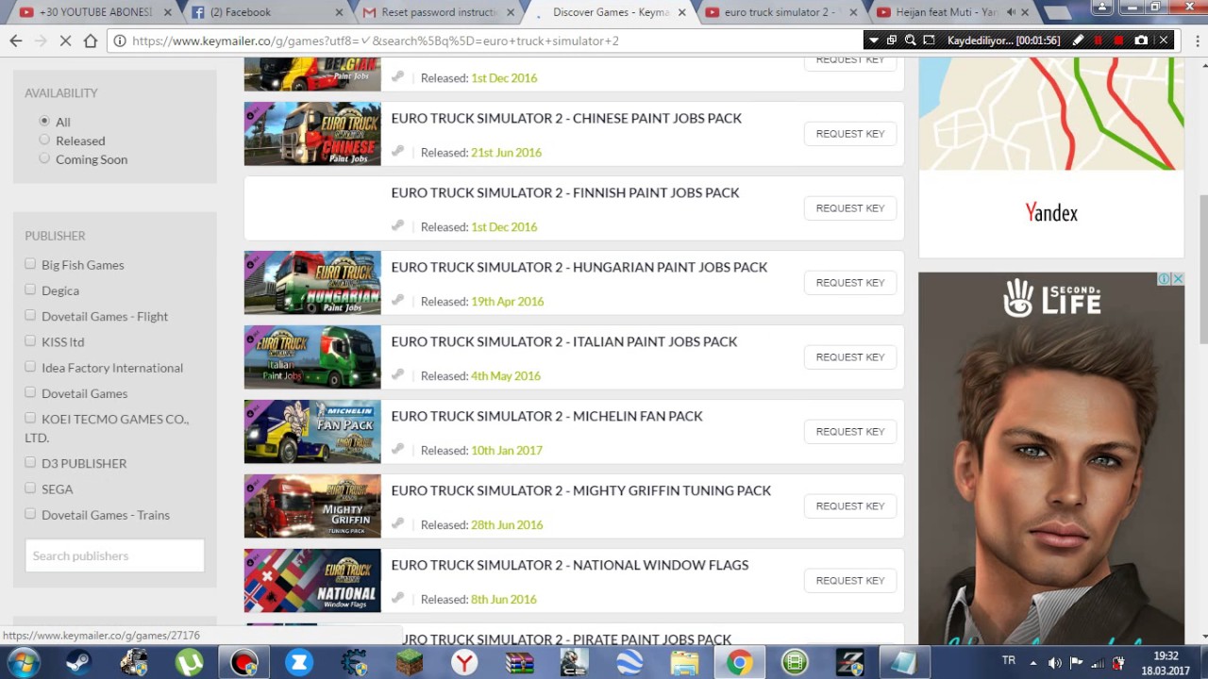Open Yandex Browser from the taskbar
Image resolution: width=1208 pixels, height=679 pixels.
(463, 663)
